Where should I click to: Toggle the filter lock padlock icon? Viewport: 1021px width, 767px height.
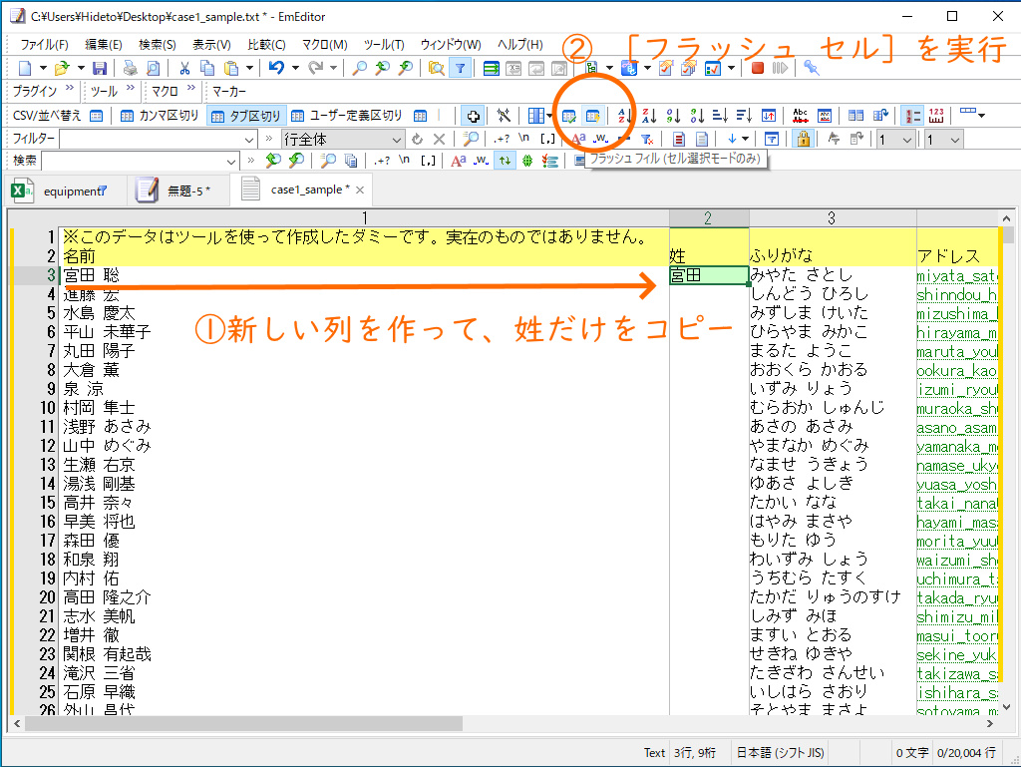pos(804,140)
